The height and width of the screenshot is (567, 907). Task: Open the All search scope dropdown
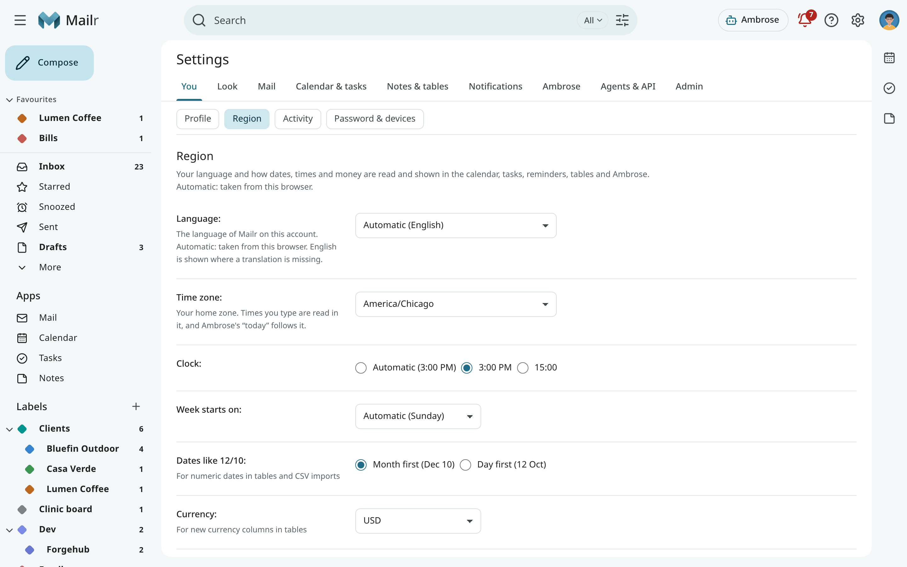(593, 20)
